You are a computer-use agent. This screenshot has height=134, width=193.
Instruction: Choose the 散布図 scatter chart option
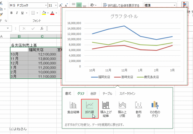[138, 108]
